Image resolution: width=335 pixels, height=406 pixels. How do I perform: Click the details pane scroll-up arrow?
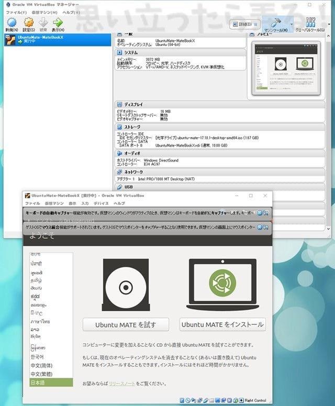tap(328, 36)
